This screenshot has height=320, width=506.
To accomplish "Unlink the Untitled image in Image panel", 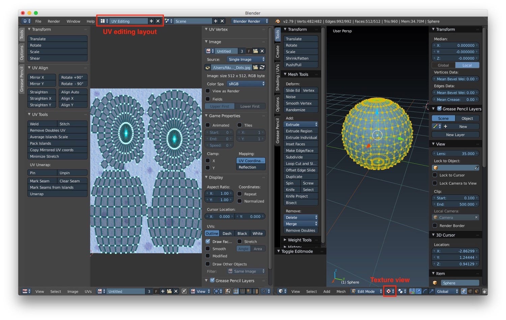I will click(262, 51).
